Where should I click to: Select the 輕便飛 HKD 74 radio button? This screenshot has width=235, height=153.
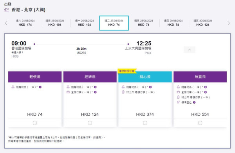click(x=35, y=123)
